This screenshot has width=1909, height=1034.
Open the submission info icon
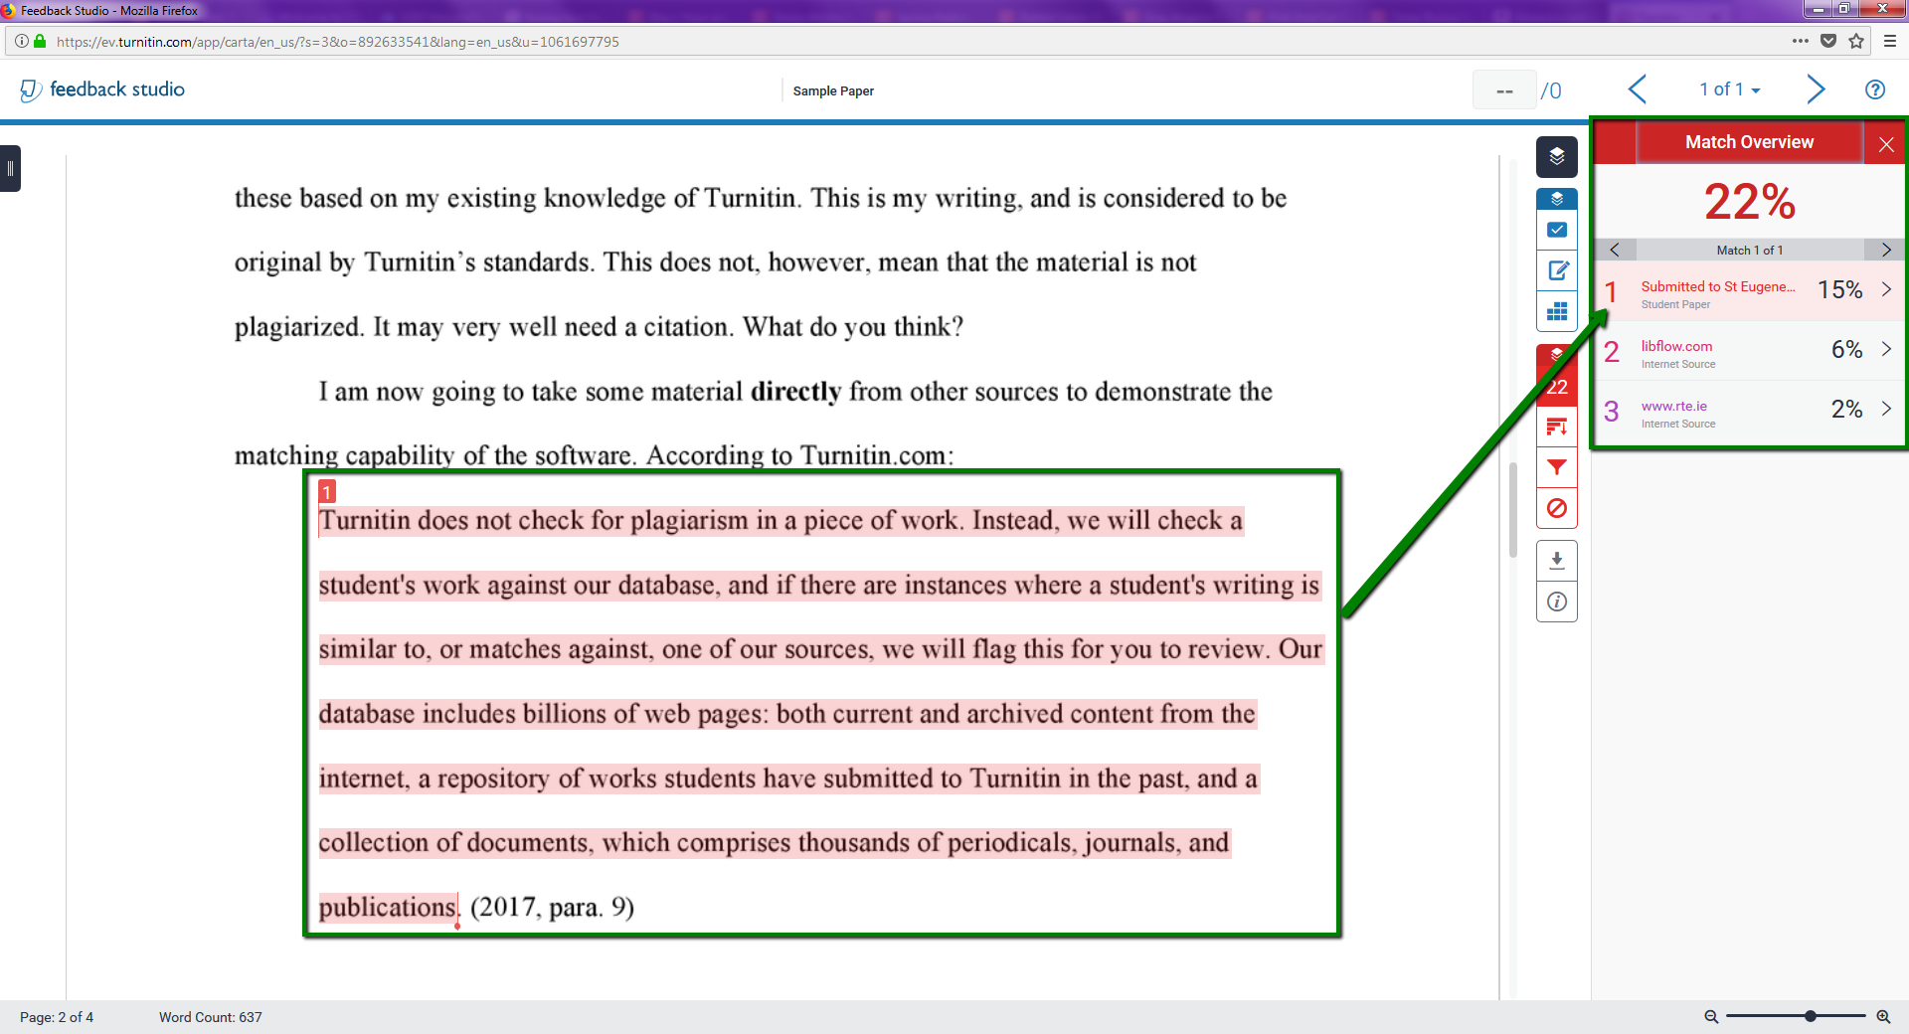click(x=1556, y=602)
